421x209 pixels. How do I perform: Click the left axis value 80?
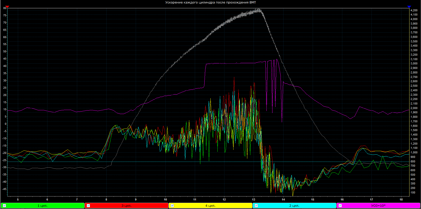[x=5, y=8]
